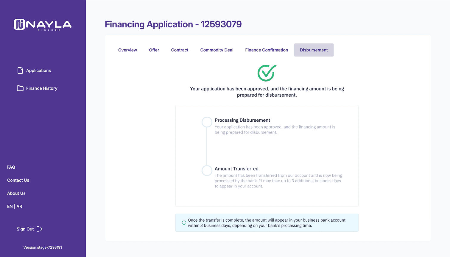Click the Nayla Finance logo
Viewport: 450px width, 257px height.
[43, 24]
